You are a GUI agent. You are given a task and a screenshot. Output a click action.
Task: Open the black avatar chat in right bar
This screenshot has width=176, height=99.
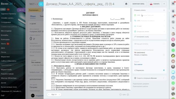[x=173, y=45]
